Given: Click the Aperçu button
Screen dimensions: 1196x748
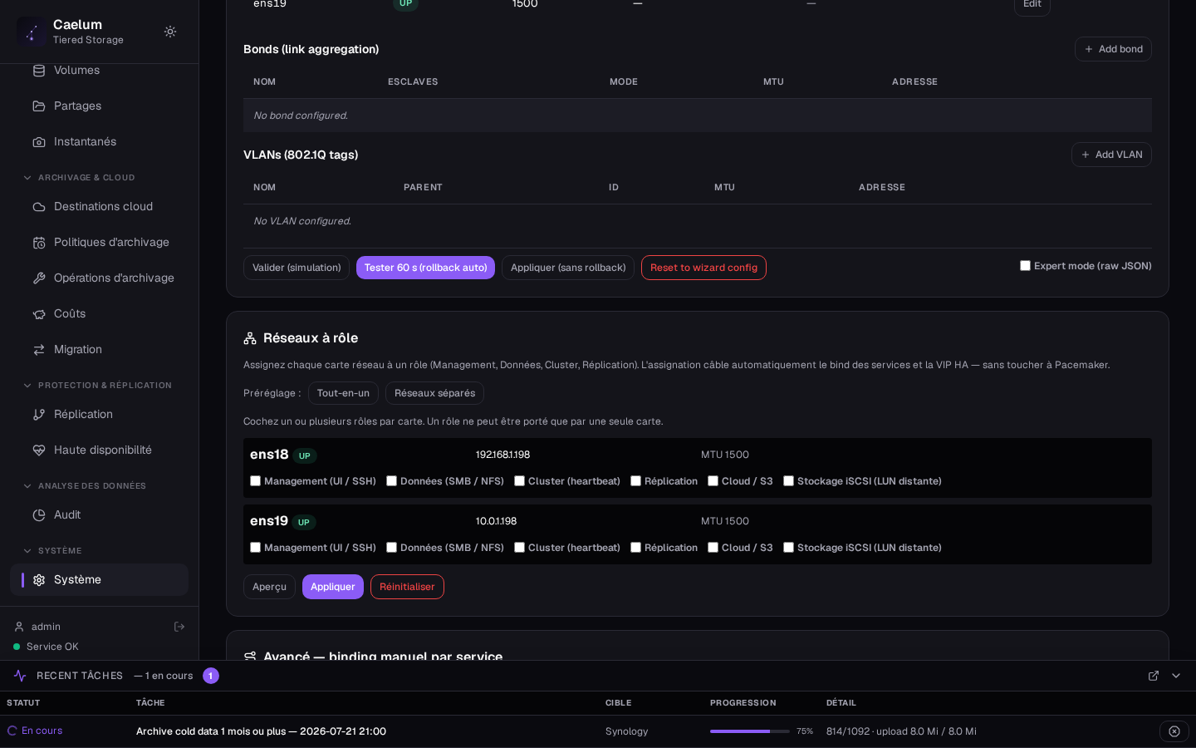Looking at the screenshot, I should click(269, 587).
